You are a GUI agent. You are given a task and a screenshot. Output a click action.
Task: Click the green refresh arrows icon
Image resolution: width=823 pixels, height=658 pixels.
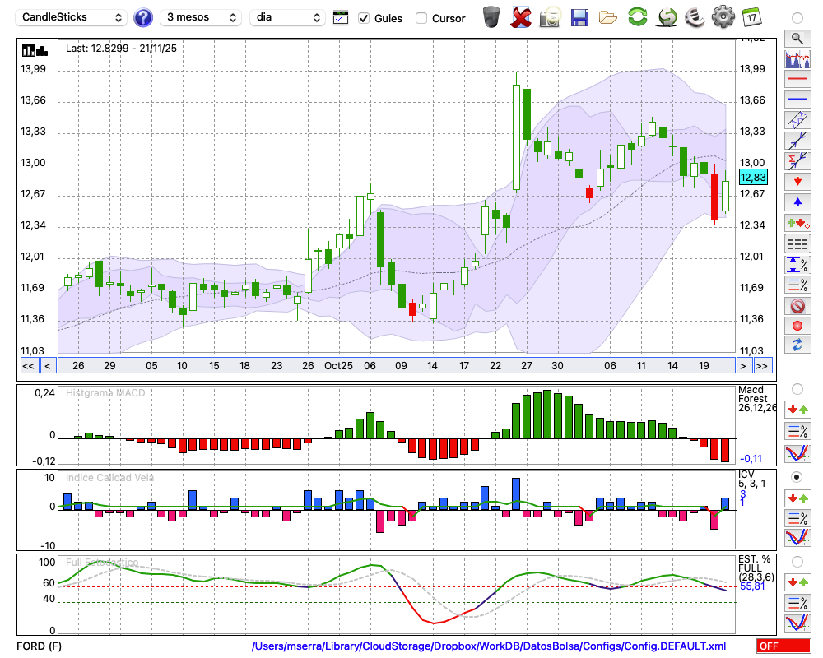(x=637, y=17)
